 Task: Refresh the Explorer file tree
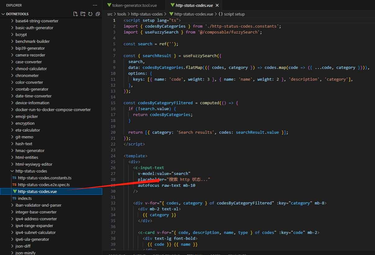[x=90, y=14]
